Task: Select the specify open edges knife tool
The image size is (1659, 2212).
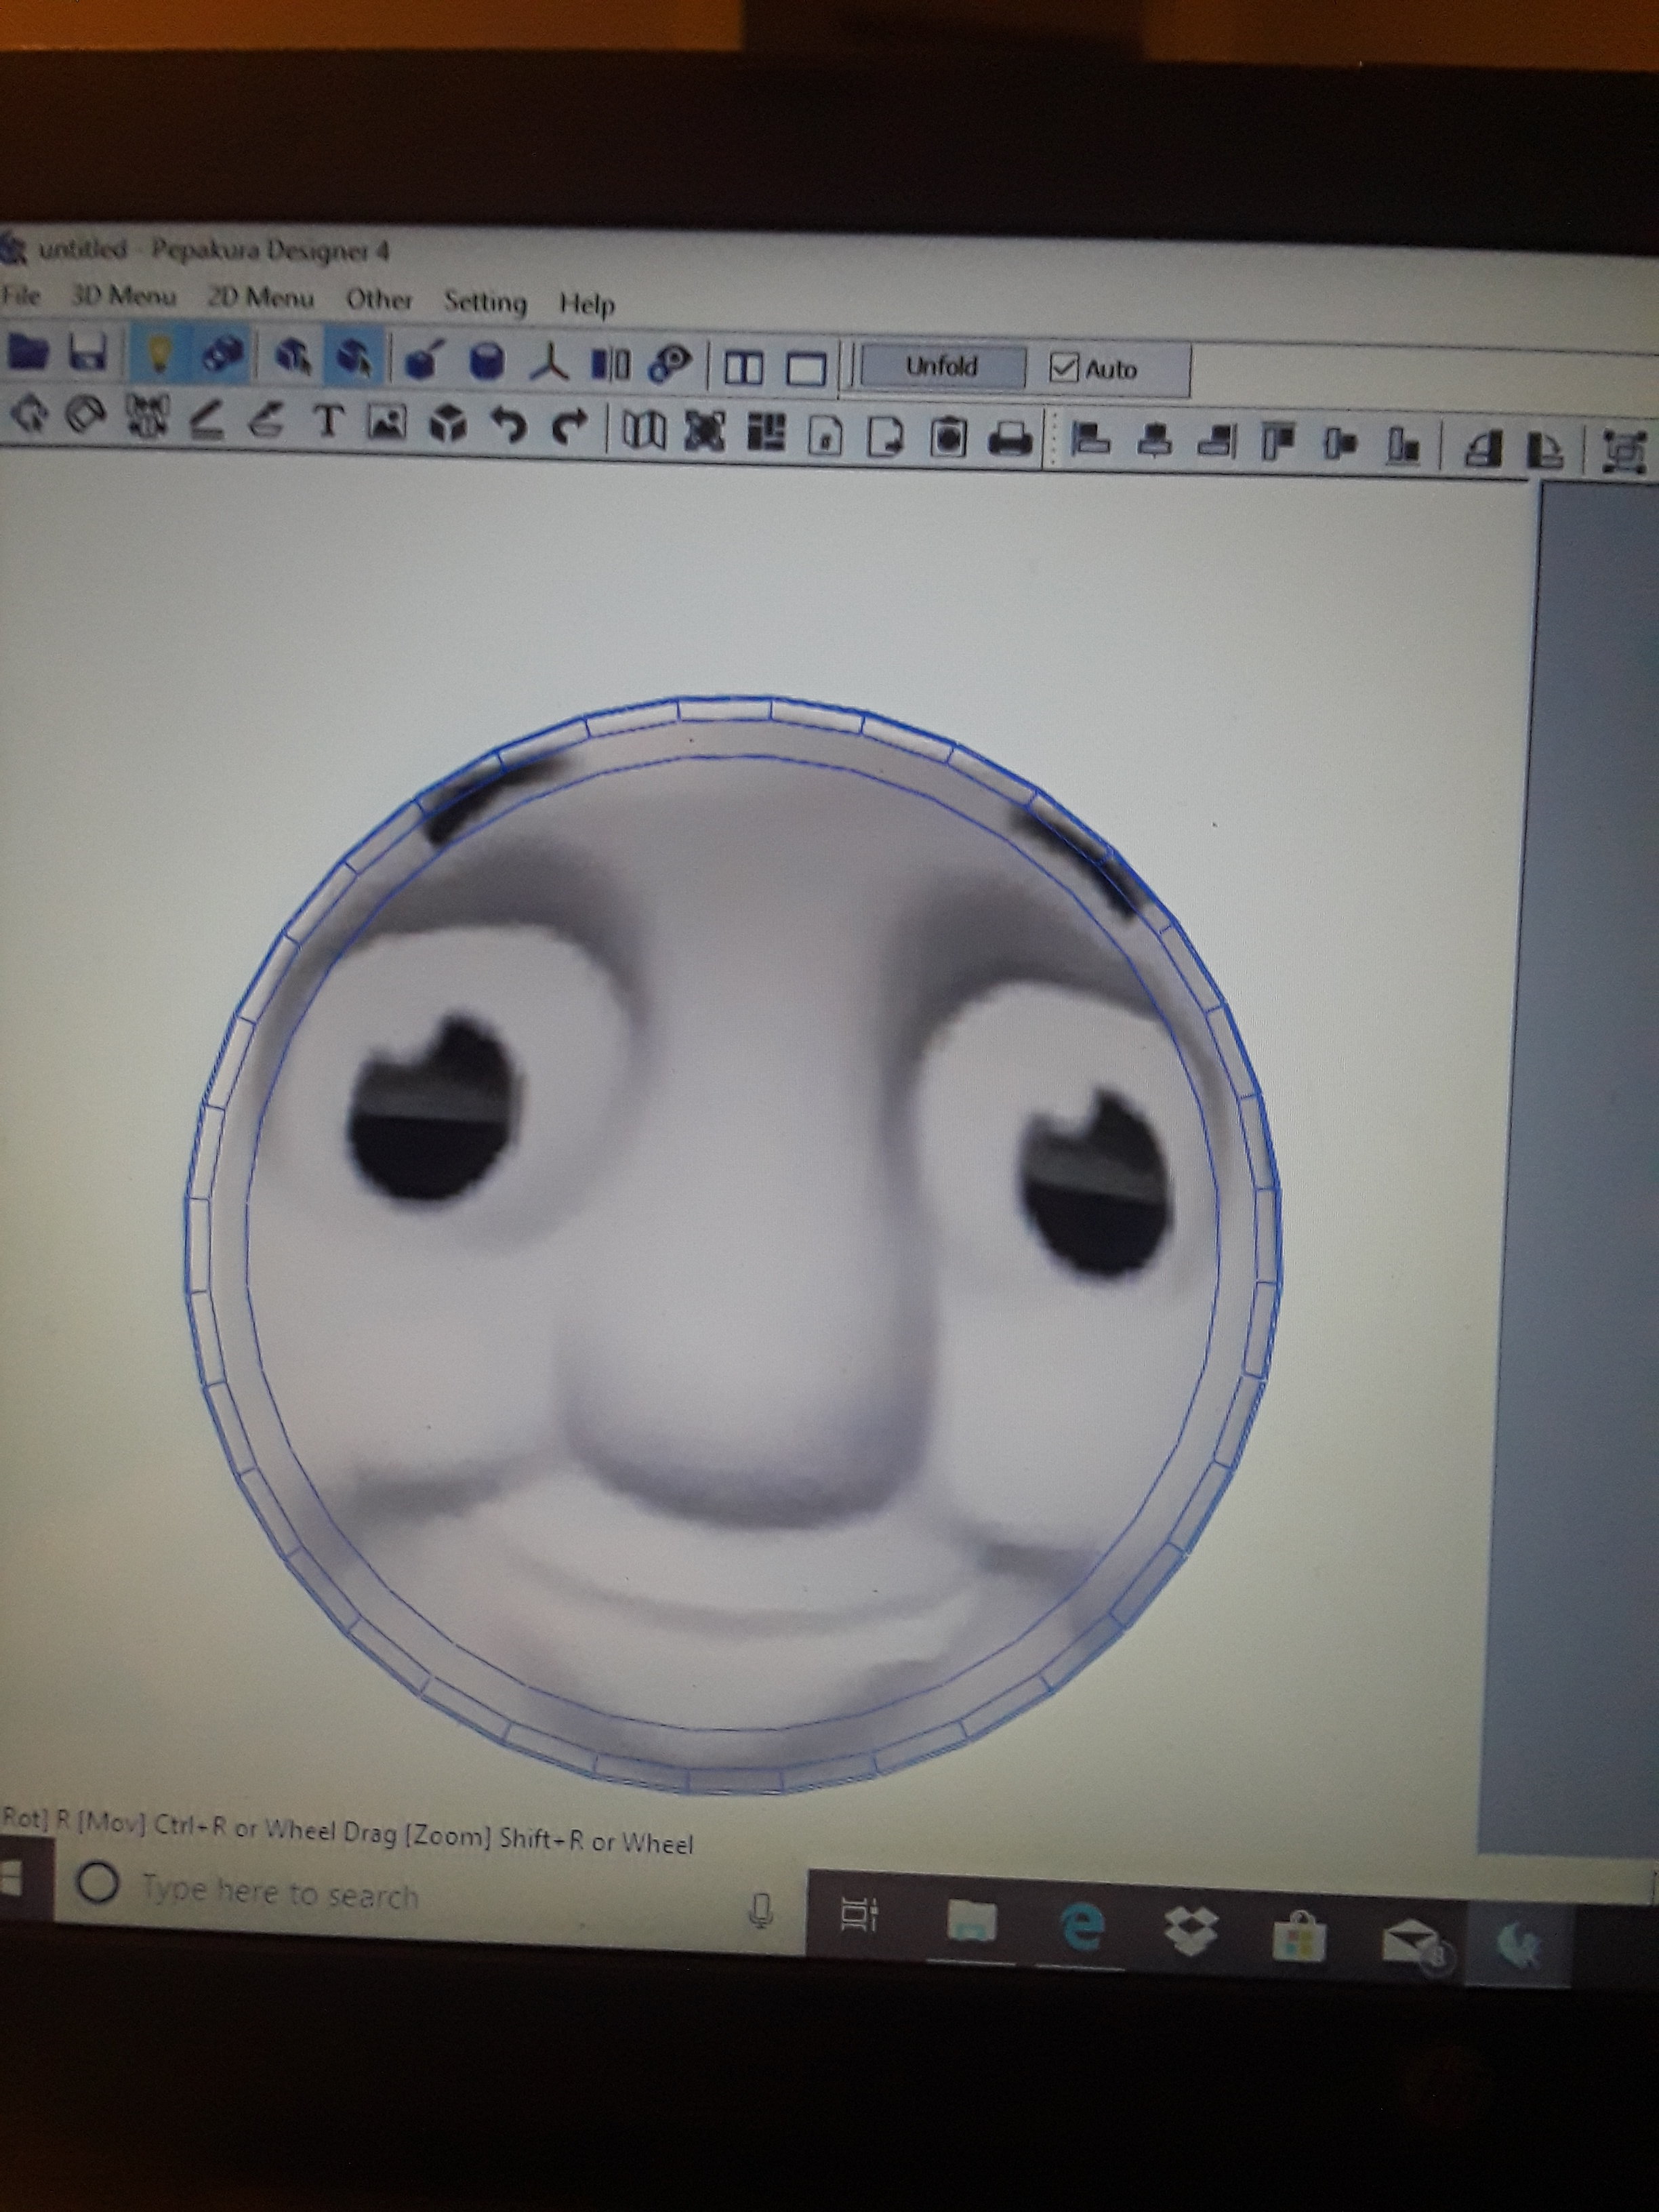Action: (x=424, y=361)
